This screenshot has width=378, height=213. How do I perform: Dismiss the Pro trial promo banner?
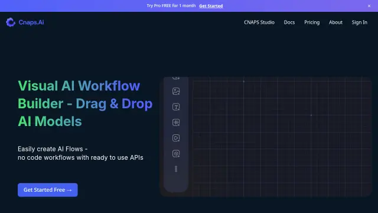[369, 6]
